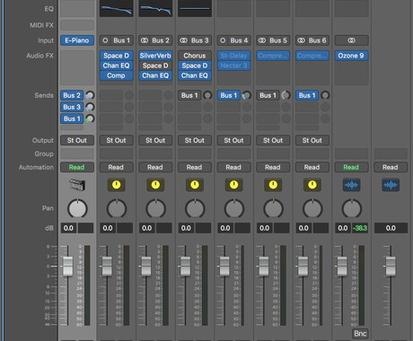Image resolution: width=413 pixels, height=341 pixels.
Task: Click the pan knob on the Ozone 9 strip
Action: click(352, 208)
